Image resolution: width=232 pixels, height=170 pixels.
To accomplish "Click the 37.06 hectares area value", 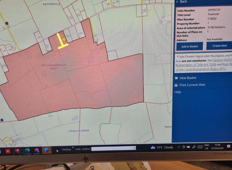I will click(x=216, y=27).
